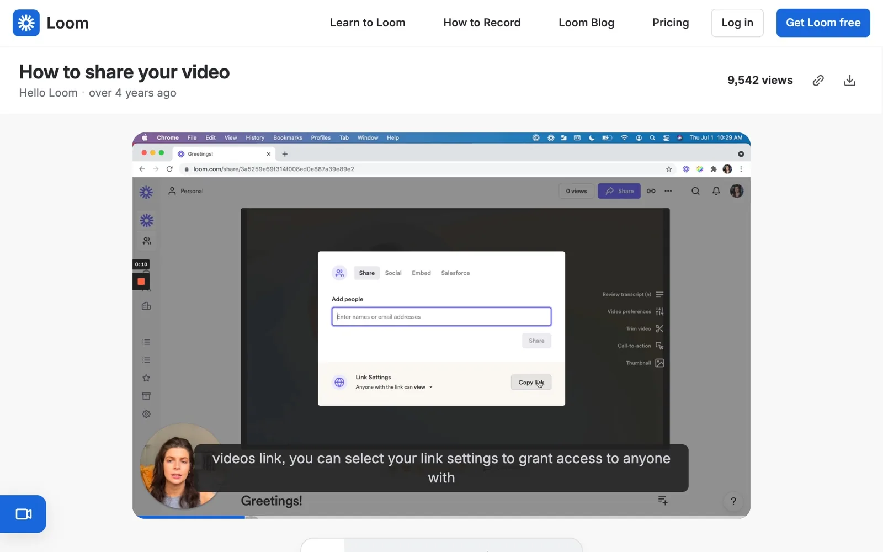This screenshot has width=883, height=552.
Task: Click the Personal workspace label
Action: [192, 191]
